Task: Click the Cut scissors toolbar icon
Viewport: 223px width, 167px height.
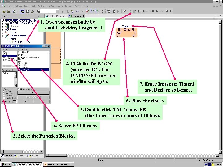Action: tap(63, 11)
